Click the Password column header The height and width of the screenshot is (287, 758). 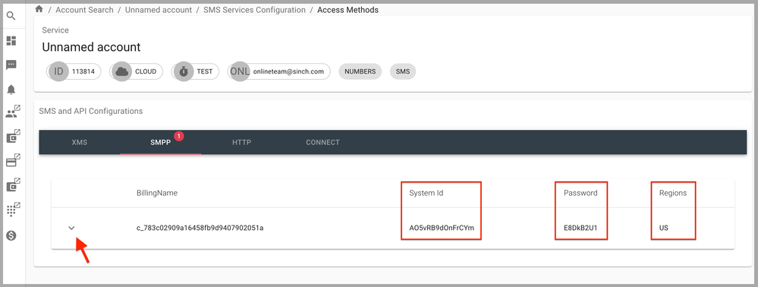pos(580,193)
